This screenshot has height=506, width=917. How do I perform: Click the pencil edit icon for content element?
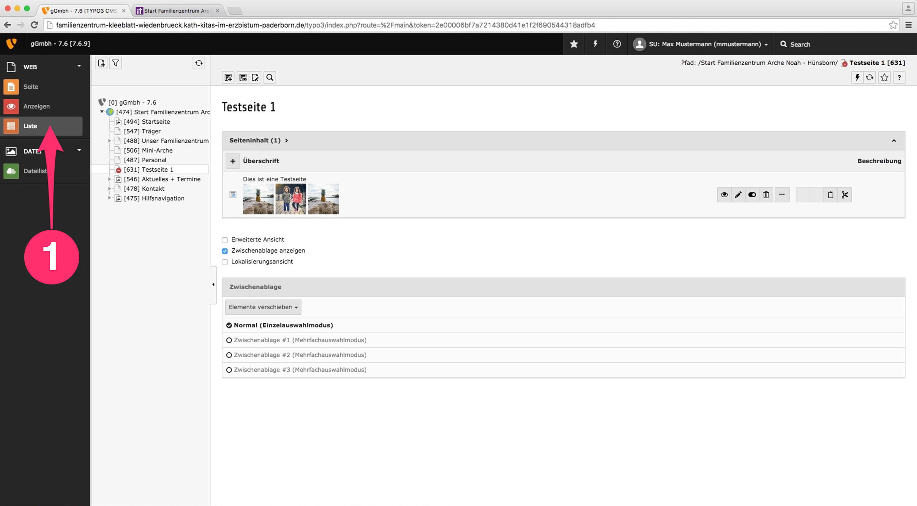pos(738,195)
